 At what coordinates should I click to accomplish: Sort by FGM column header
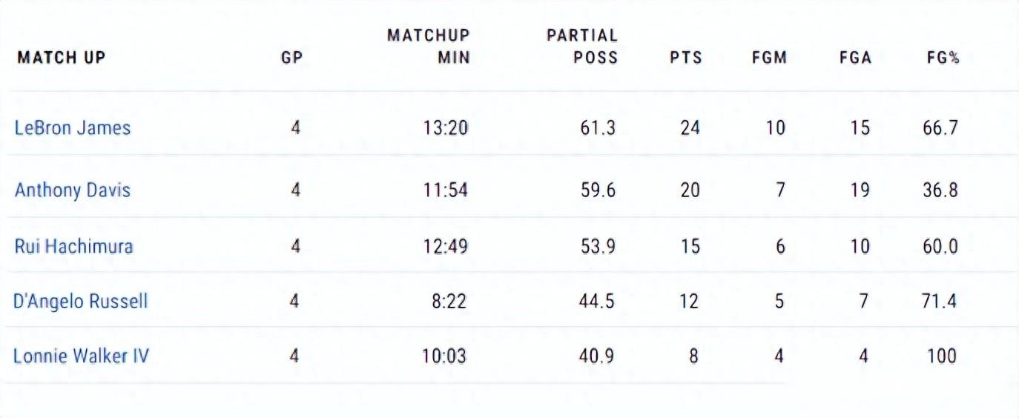(x=769, y=58)
